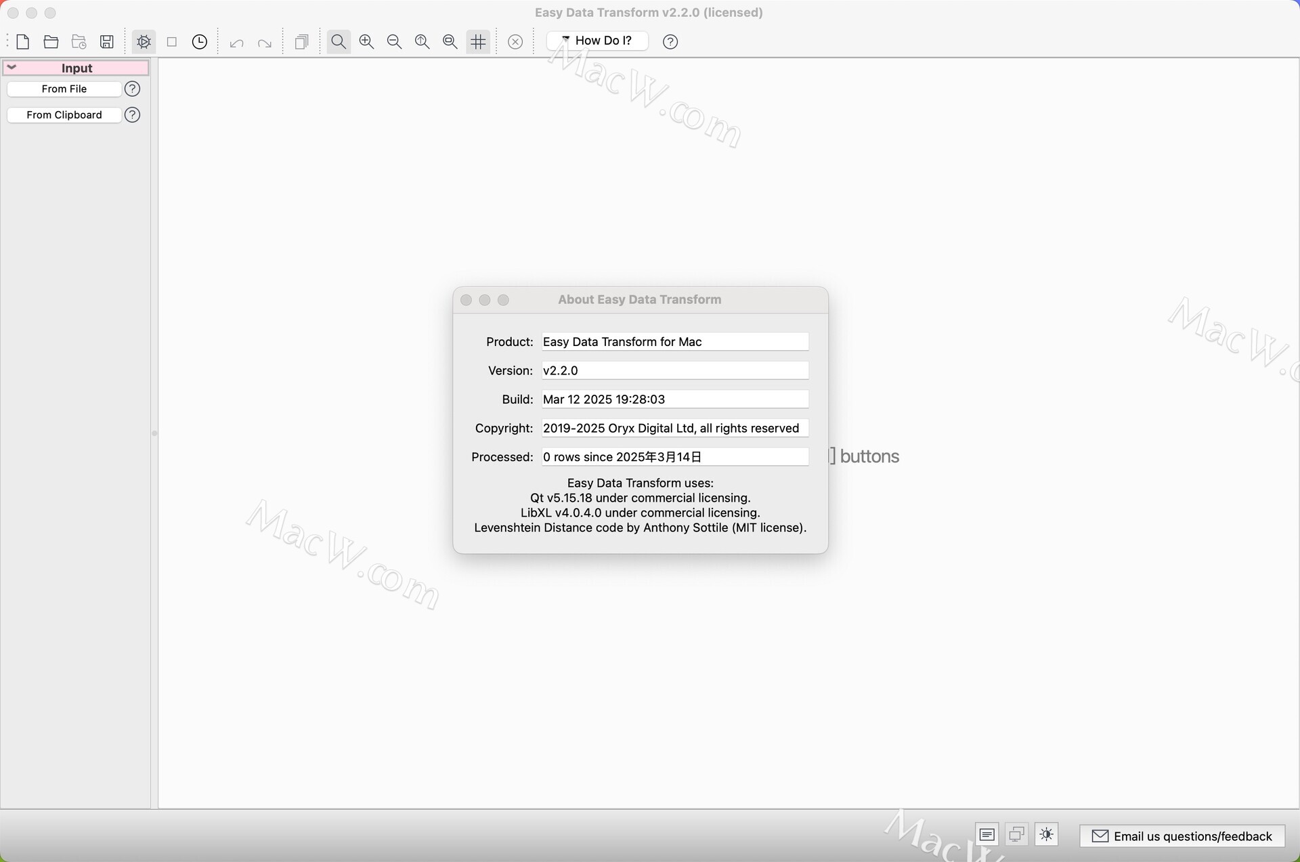Open help for From File
1300x862 pixels.
tap(133, 89)
